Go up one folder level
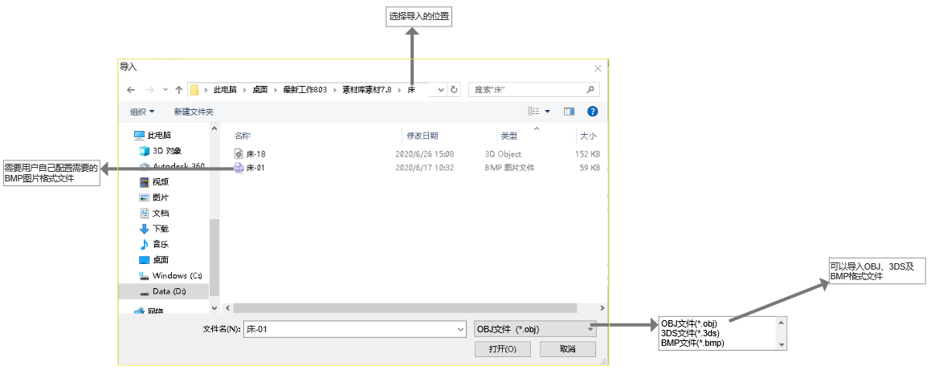931x378 pixels. point(178,90)
